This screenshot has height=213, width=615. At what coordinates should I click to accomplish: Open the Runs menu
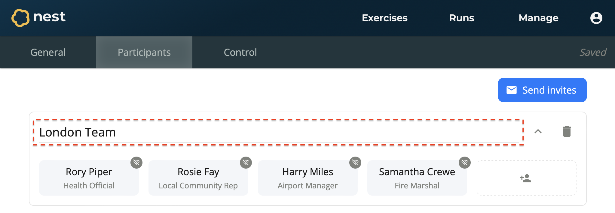tap(461, 18)
